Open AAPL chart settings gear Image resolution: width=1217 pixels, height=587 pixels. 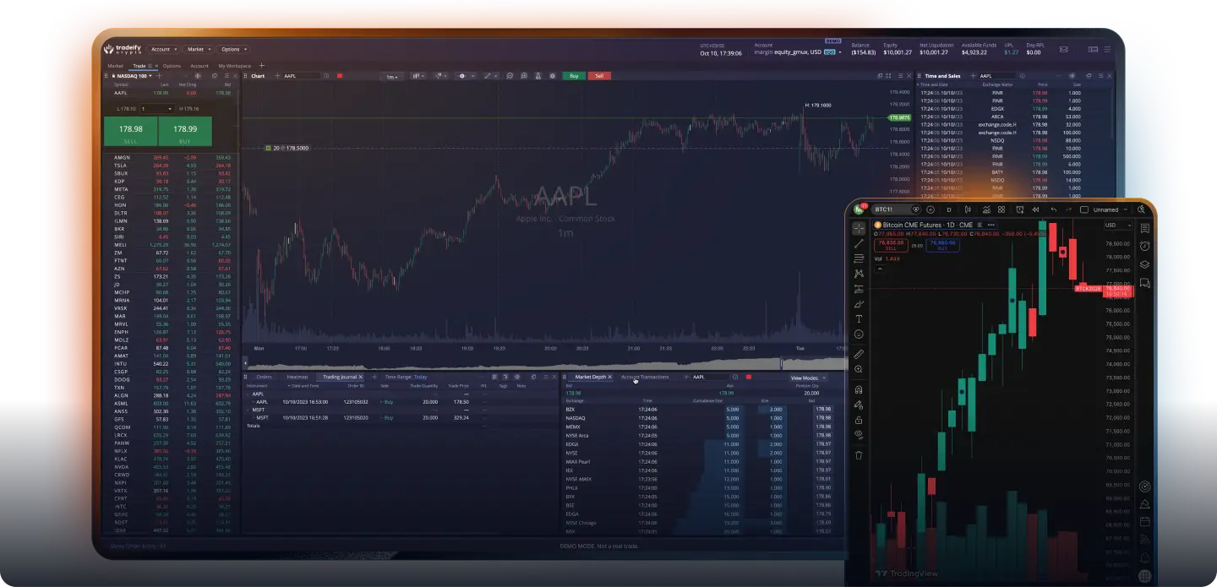(x=552, y=76)
